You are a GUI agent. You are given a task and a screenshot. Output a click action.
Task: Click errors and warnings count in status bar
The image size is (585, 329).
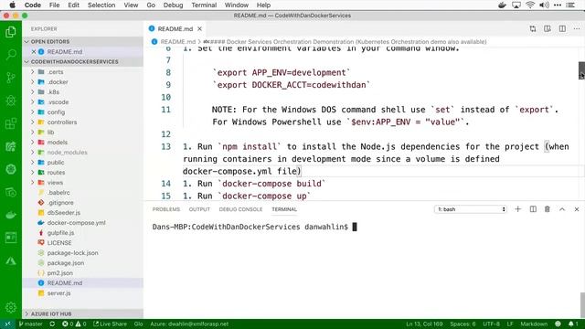pos(74,324)
